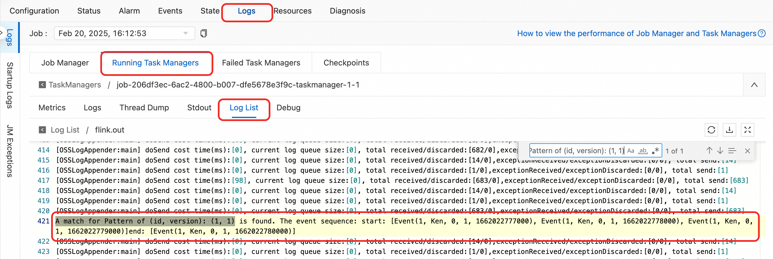The height and width of the screenshot is (259, 773).
Task: Click line number 417 in gutter
Action: tap(44, 181)
